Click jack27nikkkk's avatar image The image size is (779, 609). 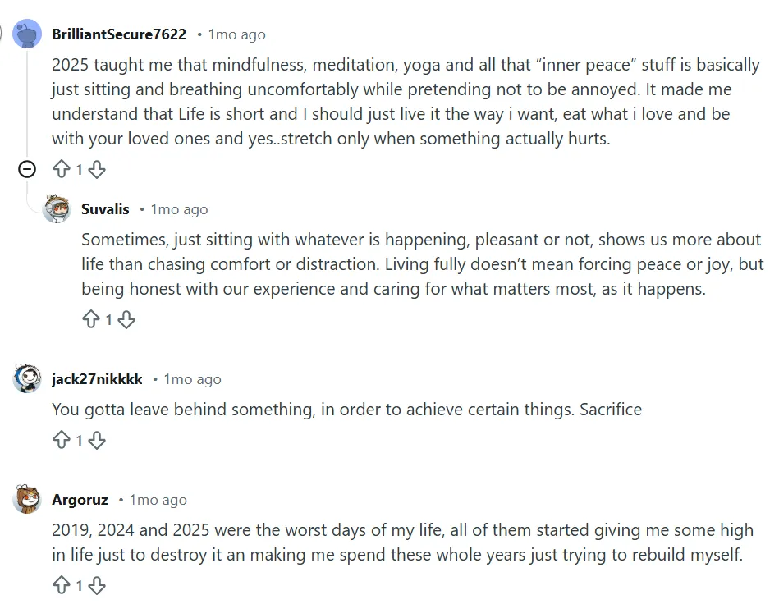(x=27, y=378)
